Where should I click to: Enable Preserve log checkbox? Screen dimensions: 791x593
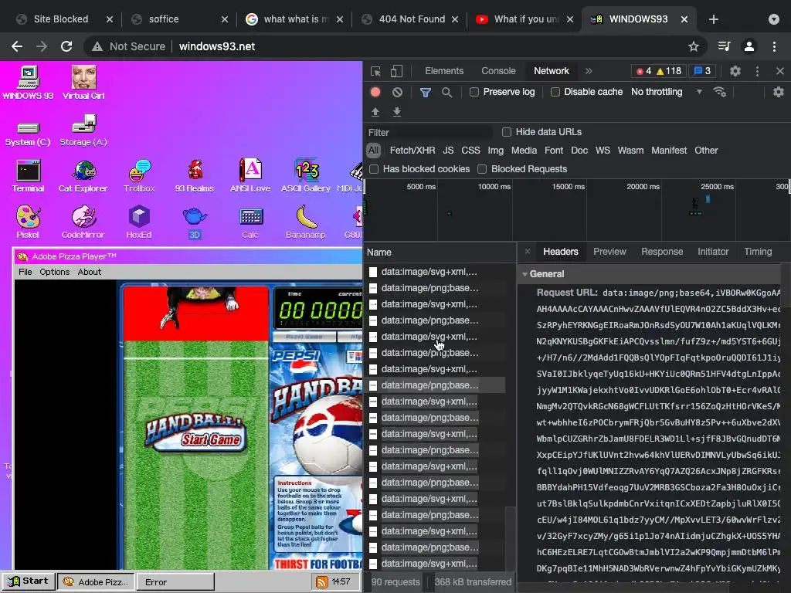pyautogui.click(x=474, y=93)
